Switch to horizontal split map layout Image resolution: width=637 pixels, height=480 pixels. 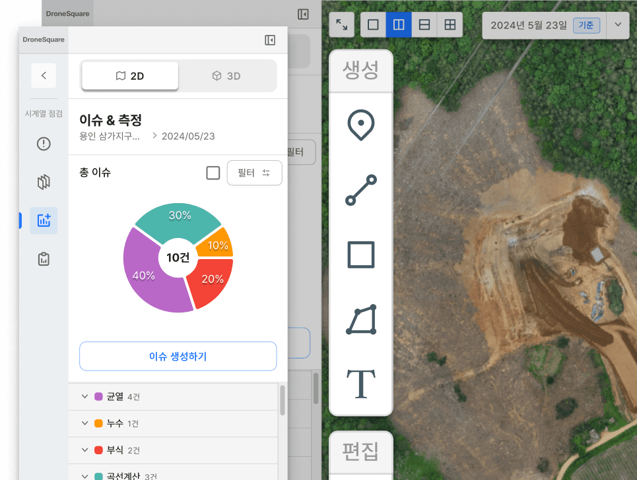(424, 24)
